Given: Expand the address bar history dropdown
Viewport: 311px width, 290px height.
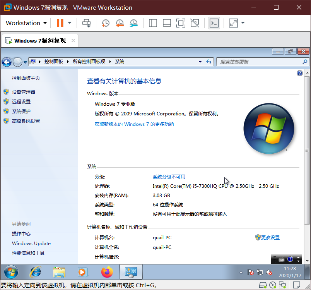Looking at the screenshot, I should click(200, 62).
